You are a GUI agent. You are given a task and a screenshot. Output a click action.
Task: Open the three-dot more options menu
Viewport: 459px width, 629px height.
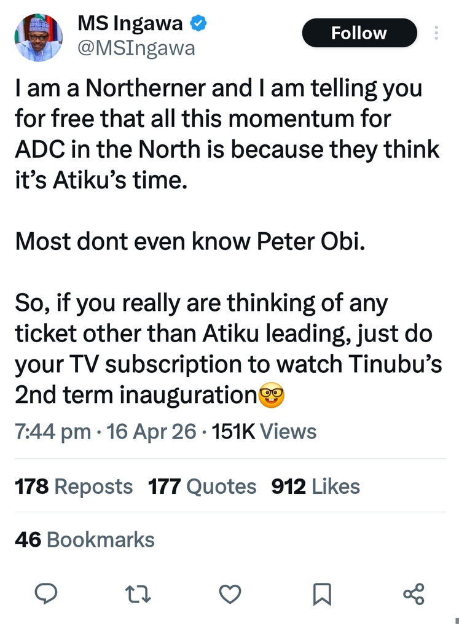[436, 33]
